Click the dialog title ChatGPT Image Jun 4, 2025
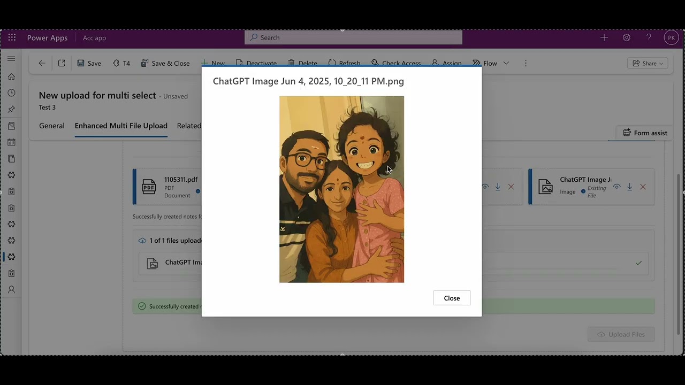The width and height of the screenshot is (685, 385). click(x=308, y=81)
